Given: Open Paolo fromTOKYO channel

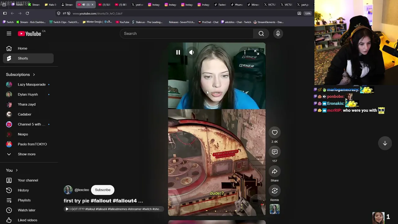Looking at the screenshot, I should coord(28,144).
